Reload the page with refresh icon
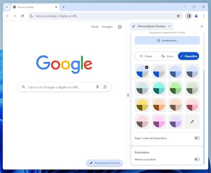Image resolution: width=211 pixels, height=173 pixels. pyautogui.click(x=22, y=16)
